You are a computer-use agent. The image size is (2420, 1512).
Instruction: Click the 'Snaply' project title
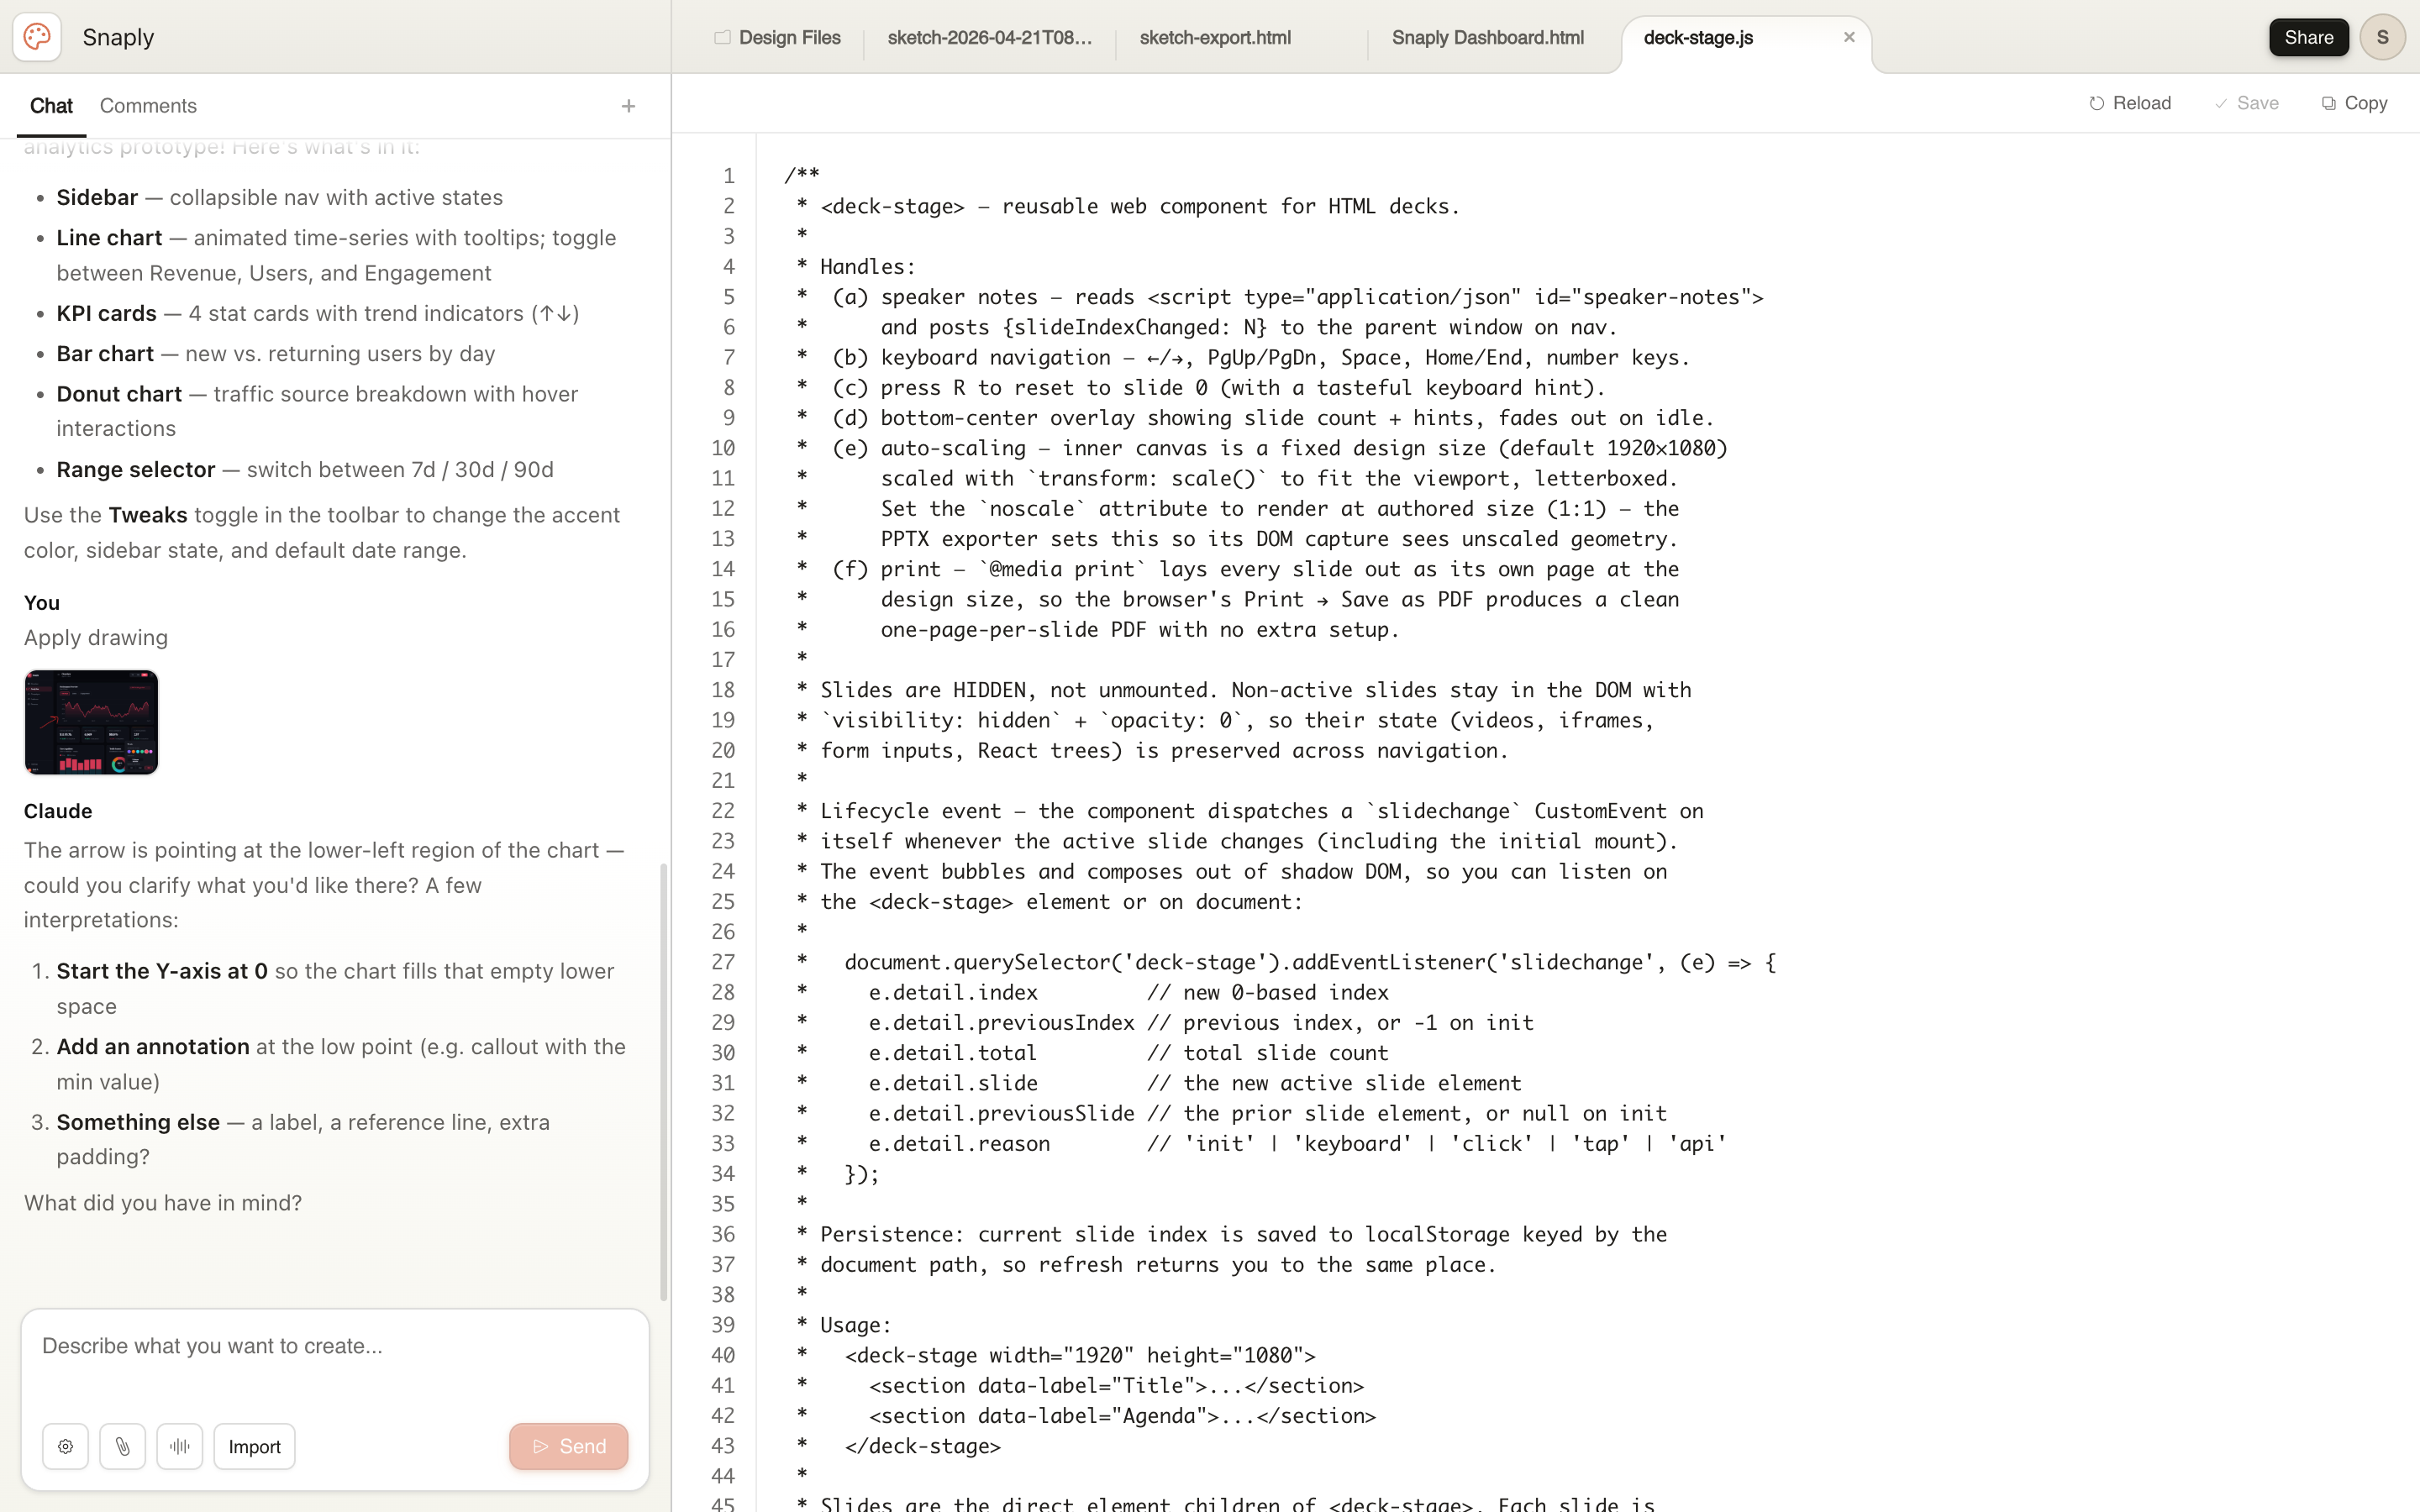[118, 37]
